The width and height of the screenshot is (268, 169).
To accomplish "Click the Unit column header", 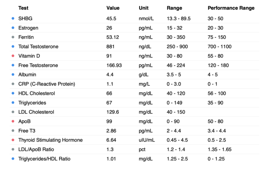I will point(144,8).
